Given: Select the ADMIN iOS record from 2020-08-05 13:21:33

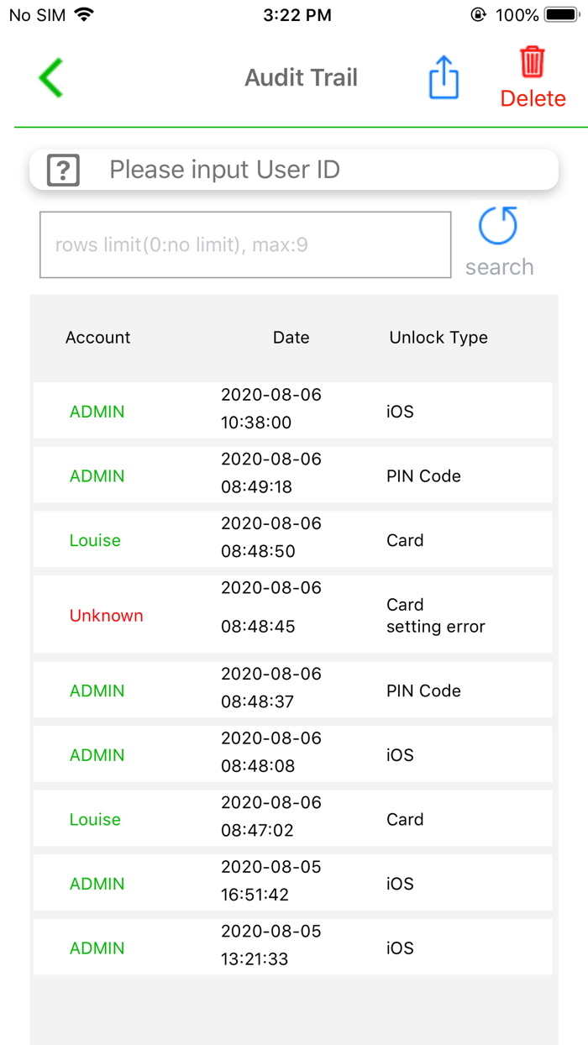Looking at the screenshot, I should point(294,947).
